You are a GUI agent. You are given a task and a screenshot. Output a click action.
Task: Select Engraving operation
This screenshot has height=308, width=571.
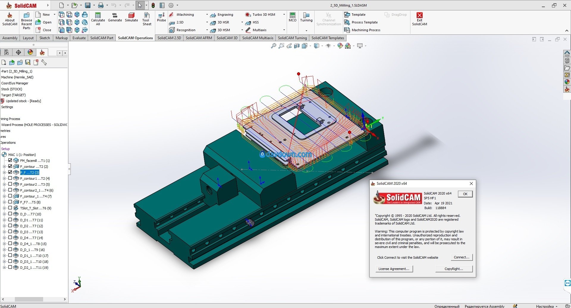click(222, 15)
